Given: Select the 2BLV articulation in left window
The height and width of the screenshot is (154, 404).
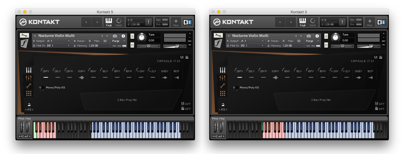Looking at the screenshot, I should click(x=58, y=74).
